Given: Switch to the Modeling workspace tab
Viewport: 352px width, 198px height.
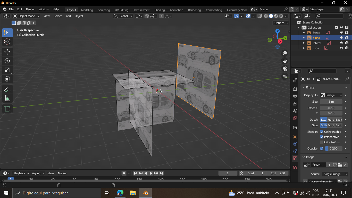Looking at the screenshot, I should pyautogui.click(x=87, y=10).
